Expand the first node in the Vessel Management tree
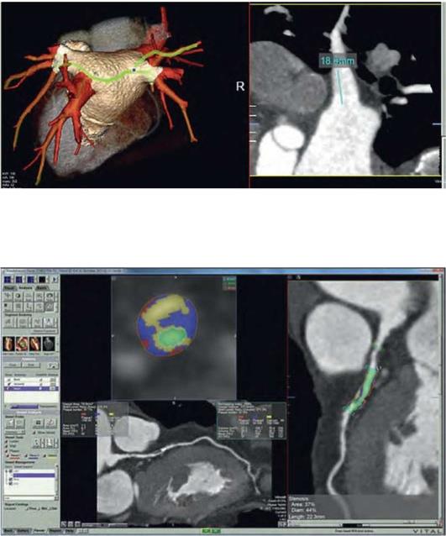The height and width of the screenshot is (536, 446). (6, 471)
